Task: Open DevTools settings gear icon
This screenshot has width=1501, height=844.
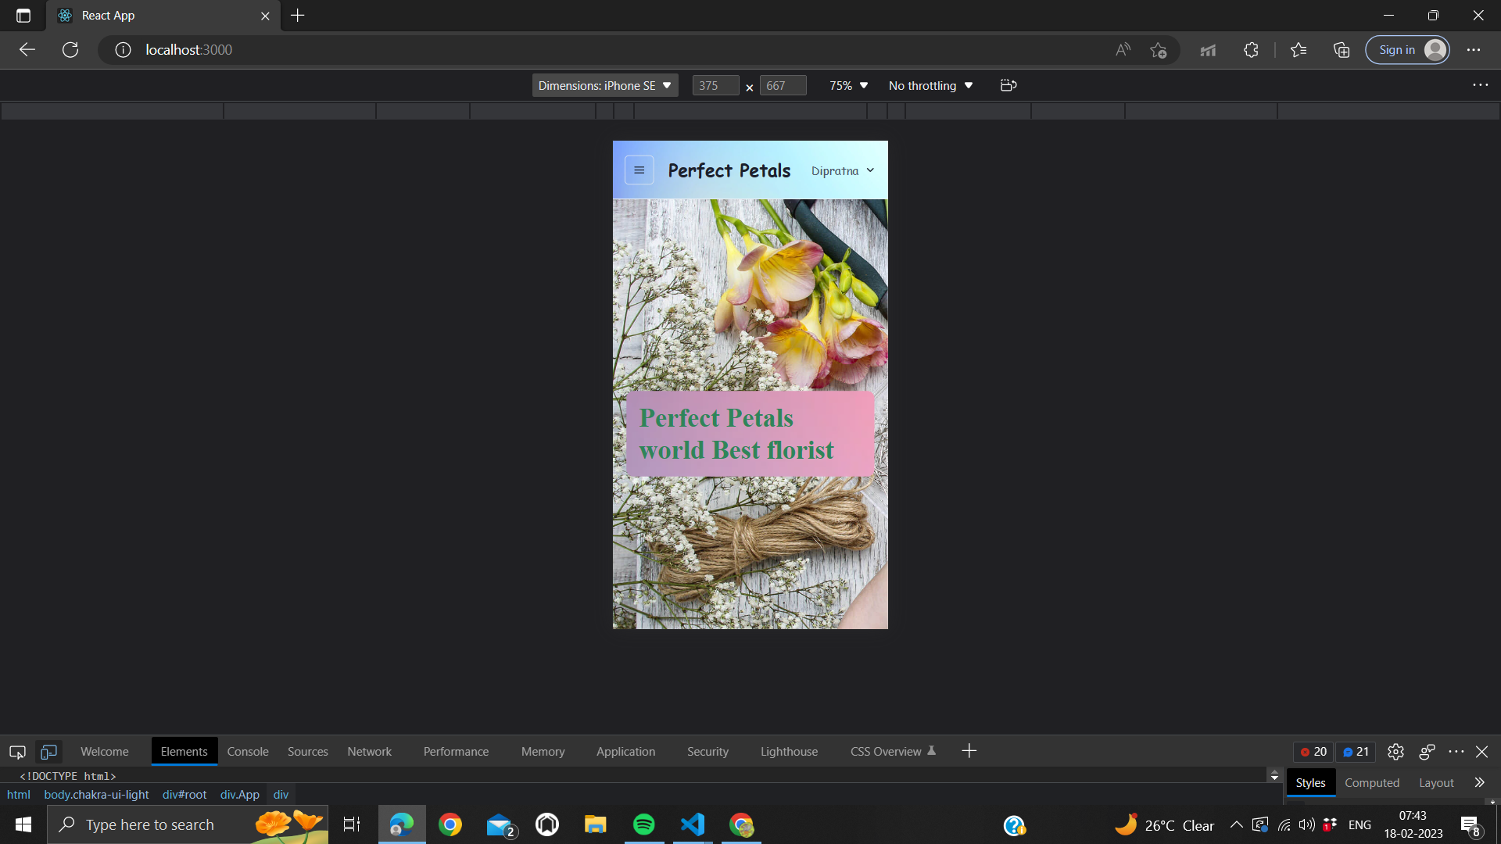Action: click(1395, 752)
